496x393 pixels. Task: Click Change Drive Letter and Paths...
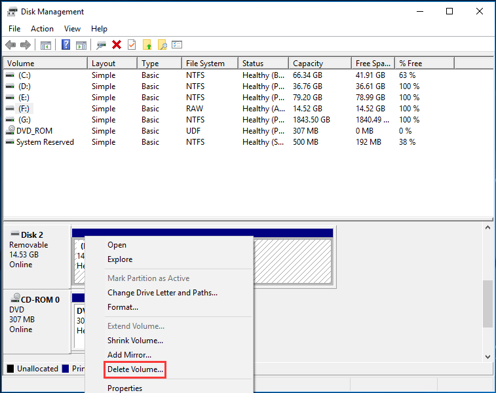[x=162, y=293]
